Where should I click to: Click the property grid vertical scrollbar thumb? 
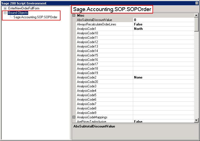196,24
